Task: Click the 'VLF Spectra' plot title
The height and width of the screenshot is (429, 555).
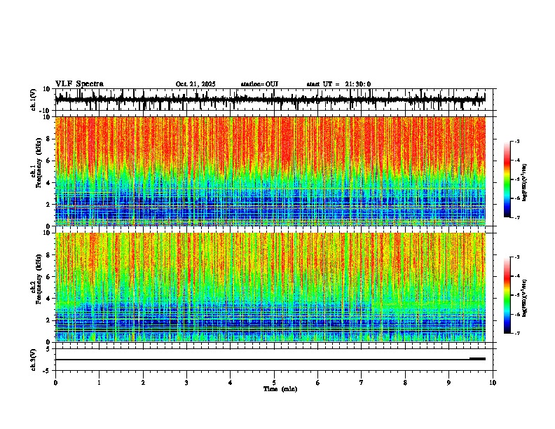Action: pos(79,84)
